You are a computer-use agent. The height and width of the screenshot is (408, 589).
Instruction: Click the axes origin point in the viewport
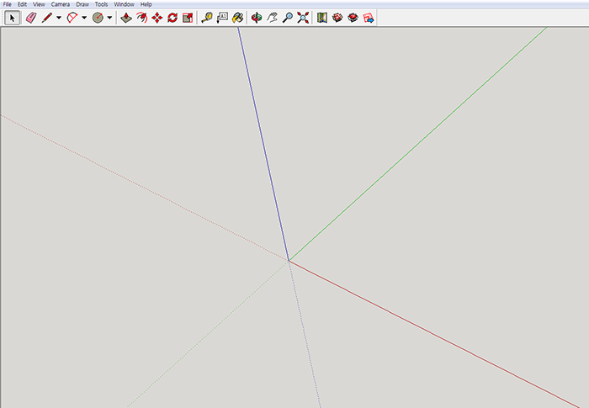coord(289,260)
